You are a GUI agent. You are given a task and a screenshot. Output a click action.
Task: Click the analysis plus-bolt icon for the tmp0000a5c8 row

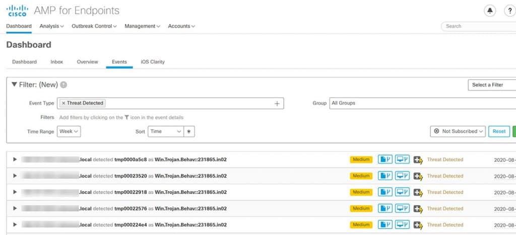tap(418, 160)
